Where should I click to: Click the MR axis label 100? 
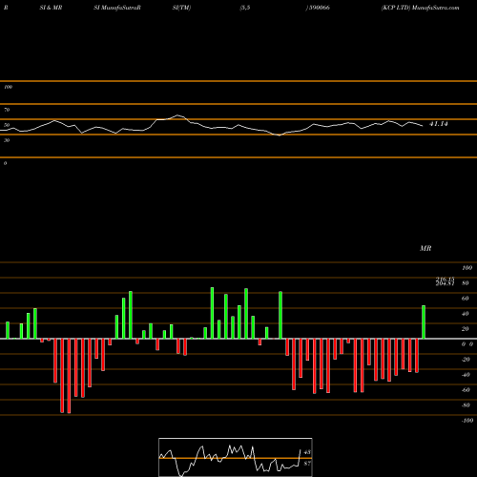pos(467,268)
